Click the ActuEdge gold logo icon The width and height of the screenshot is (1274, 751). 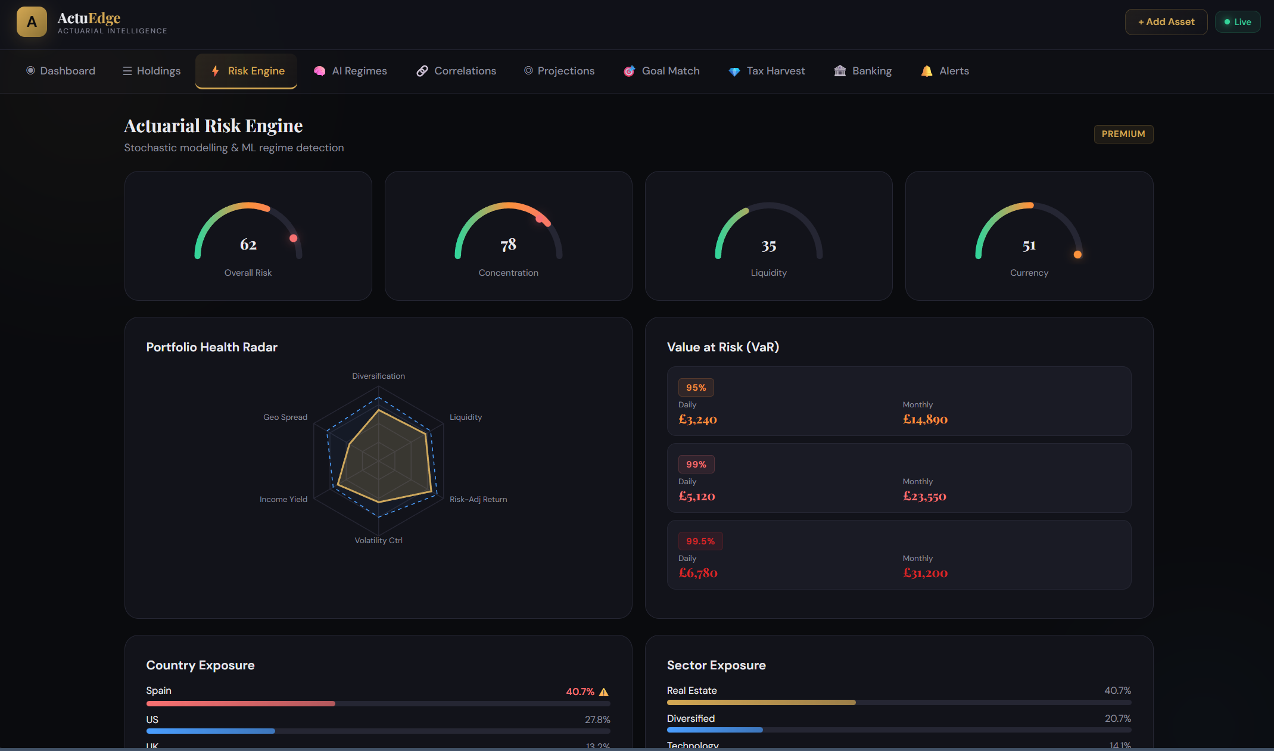[x=32, y=22]
